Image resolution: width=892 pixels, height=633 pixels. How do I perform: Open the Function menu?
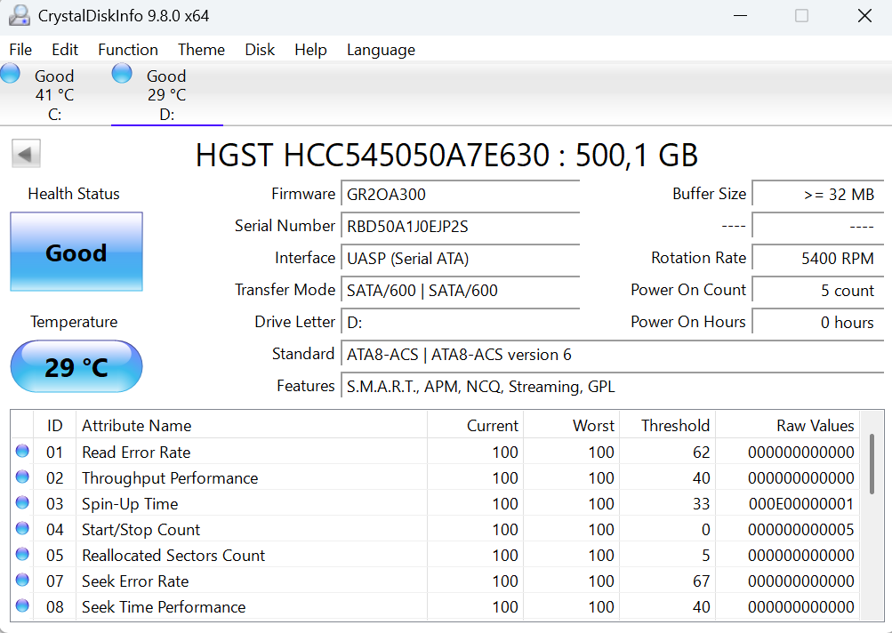coord(128,50)
